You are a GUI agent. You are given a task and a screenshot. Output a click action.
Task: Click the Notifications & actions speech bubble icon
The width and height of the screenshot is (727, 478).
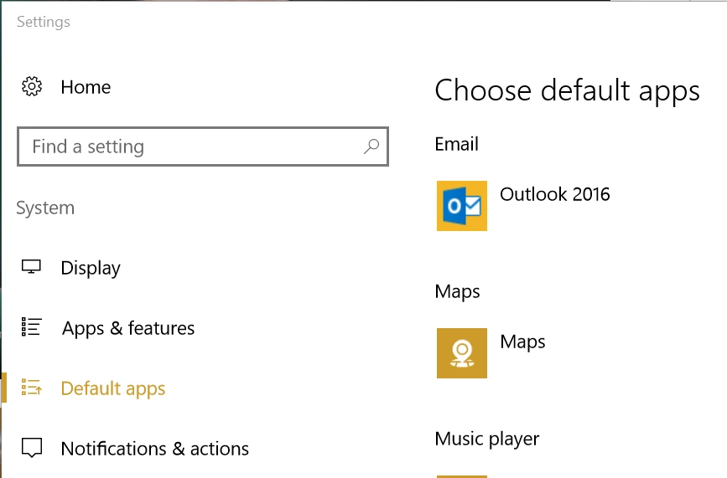coord(32,448)
